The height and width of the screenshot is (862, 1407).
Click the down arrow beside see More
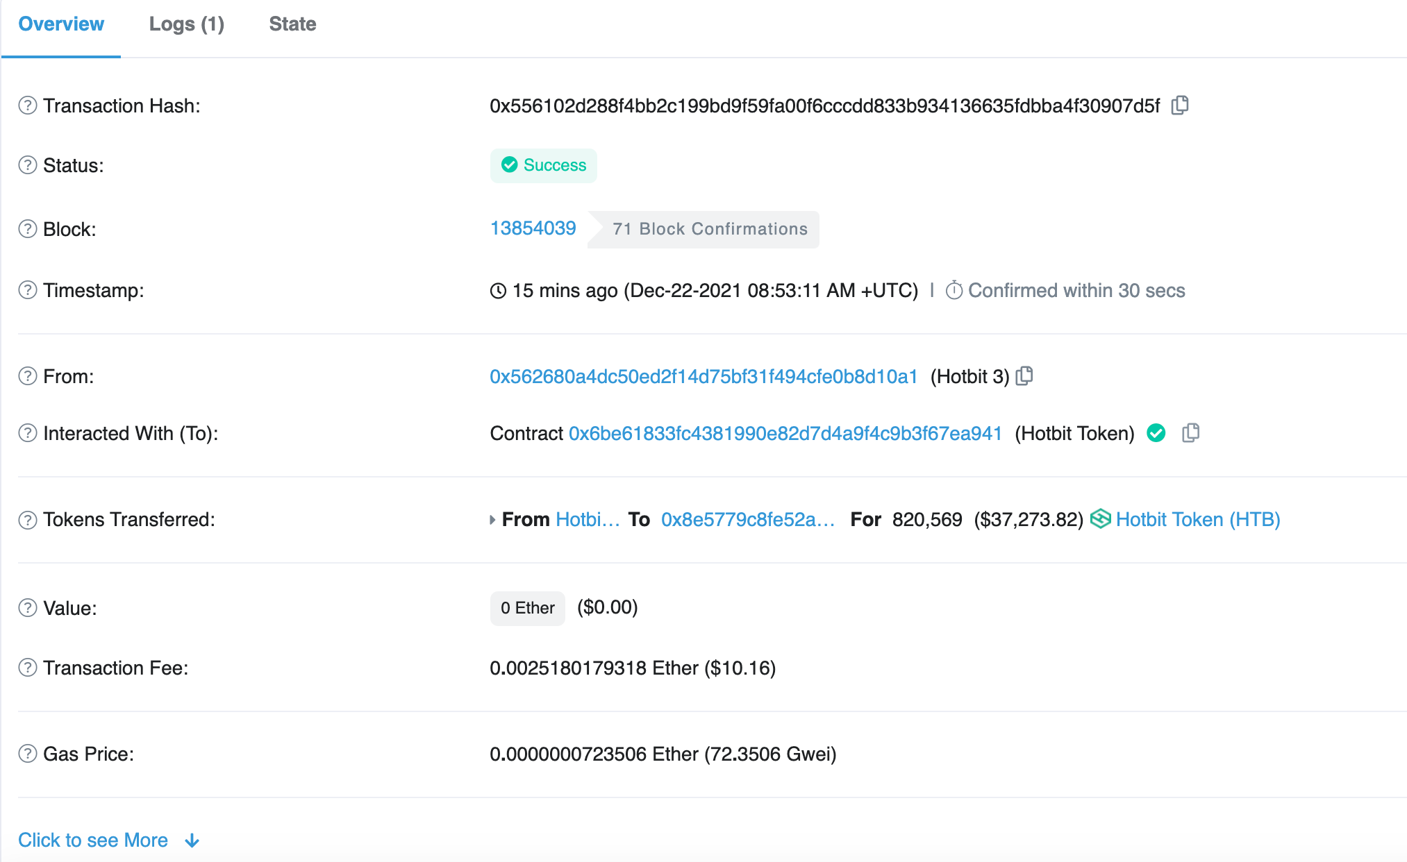point(192,840)
